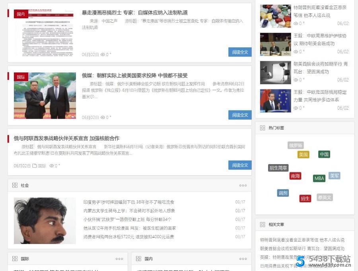Image resolution: width=358 pixels, height=271 pixels.
Task: Click the eye views icon on 暴走漫画 article
Action: pyautogui.click(x=103, y=54)
